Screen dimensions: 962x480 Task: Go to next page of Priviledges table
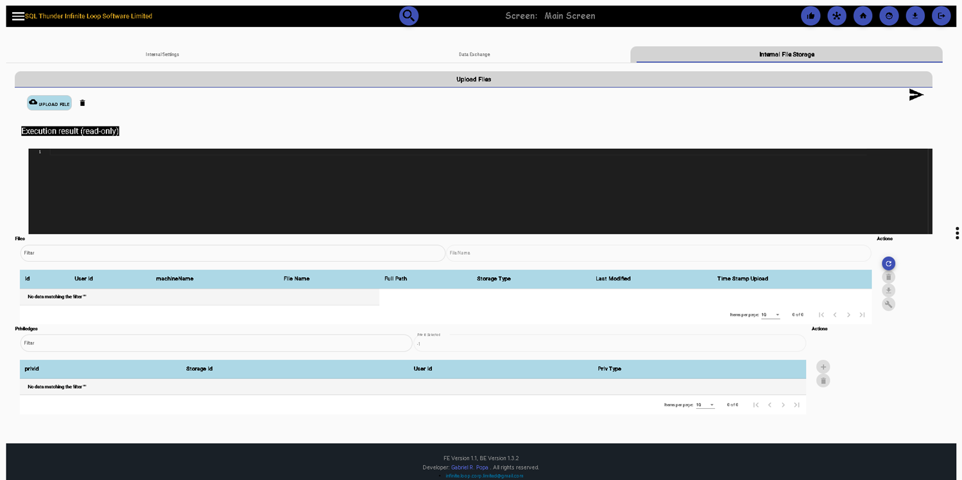tap(783, 405)
